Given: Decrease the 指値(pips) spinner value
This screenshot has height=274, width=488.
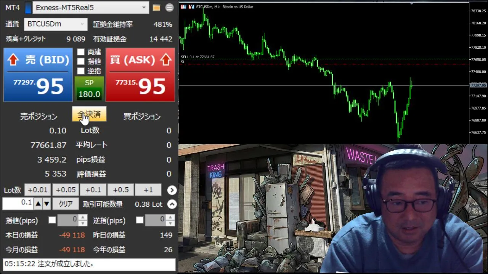Looking at the screenshot, I should [x=83, y=223].
